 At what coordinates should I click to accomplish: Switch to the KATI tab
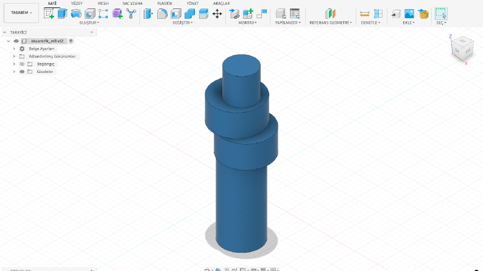tap(52, 3)
